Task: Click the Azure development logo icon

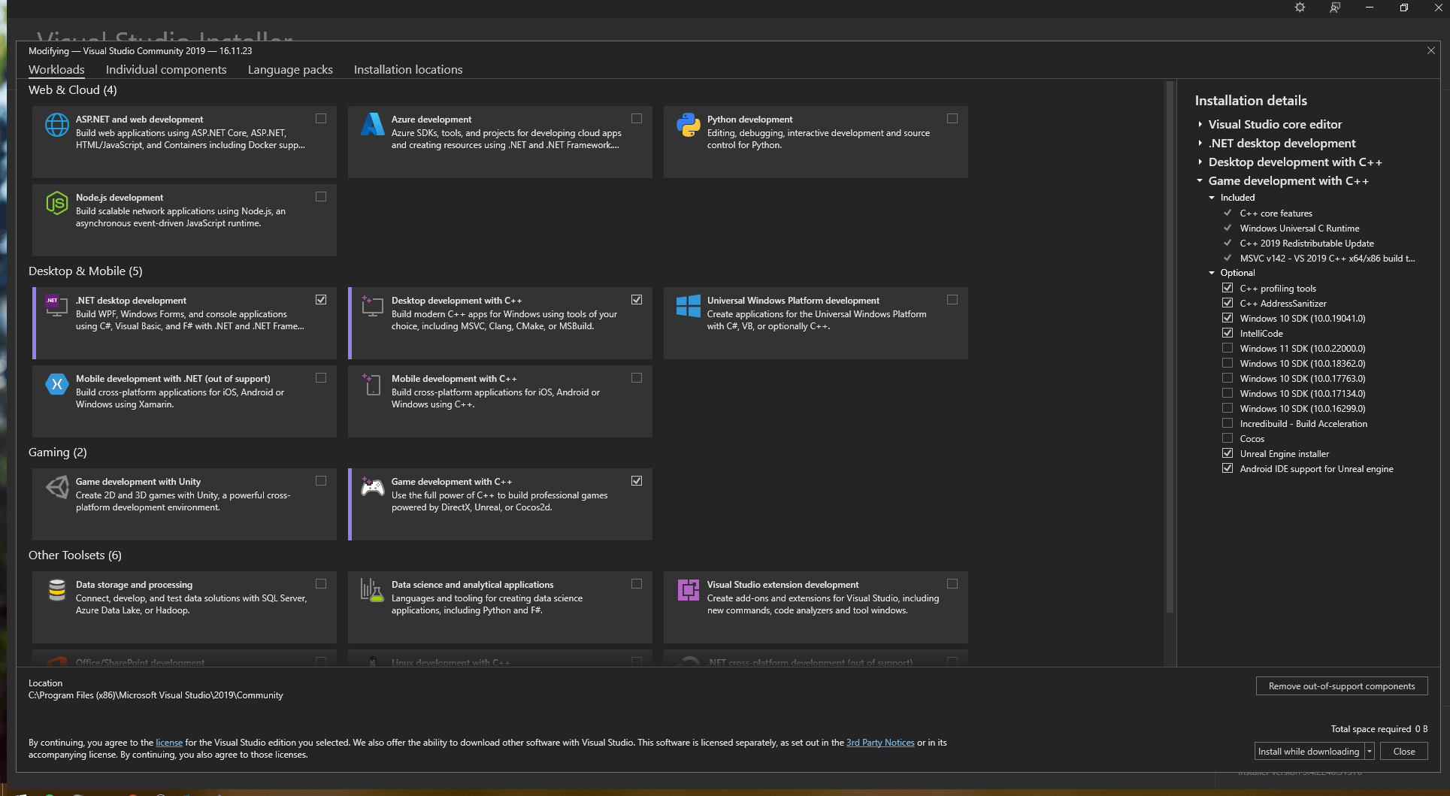Action: coord(373,125)
